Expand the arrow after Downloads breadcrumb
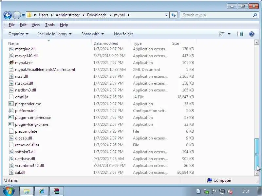The width and height of the screenshot is (262, 196). [110, 15]
